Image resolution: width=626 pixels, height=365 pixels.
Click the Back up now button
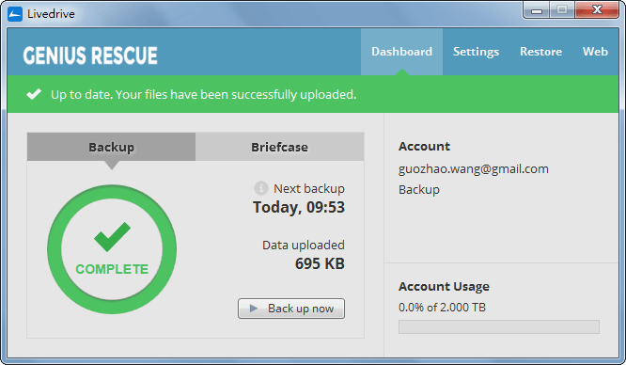(x=291, y=309)
